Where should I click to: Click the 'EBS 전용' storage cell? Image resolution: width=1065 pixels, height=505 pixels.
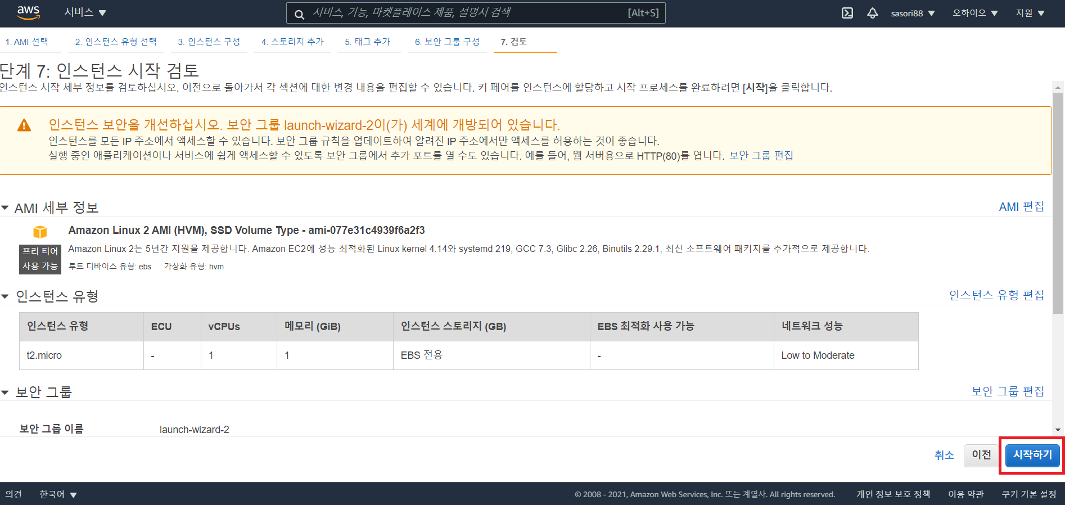point(491,355)
